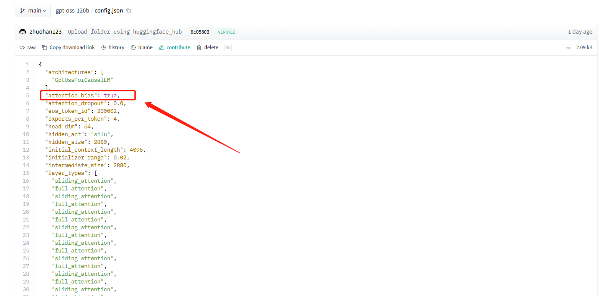
Task: Click "attention_dropout" key
Action: (76, 103)
